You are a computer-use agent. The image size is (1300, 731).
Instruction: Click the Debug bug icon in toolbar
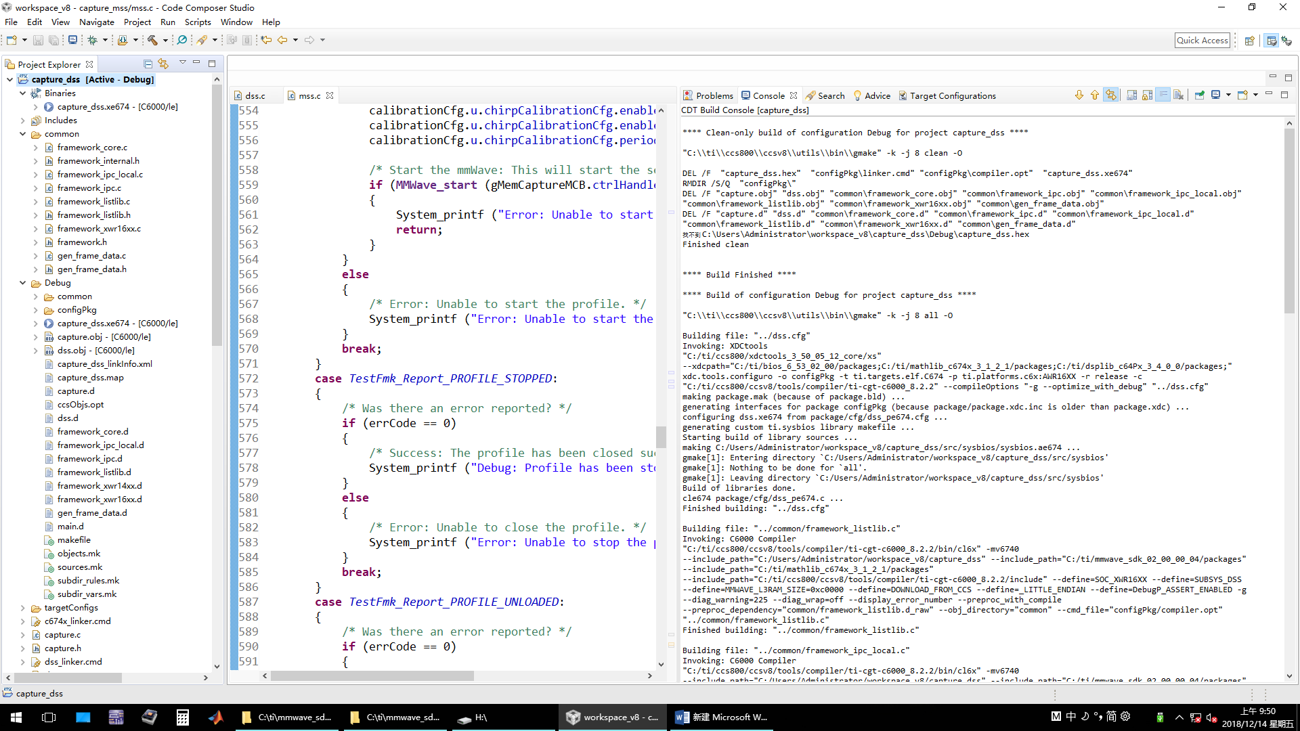coord(92,40)
